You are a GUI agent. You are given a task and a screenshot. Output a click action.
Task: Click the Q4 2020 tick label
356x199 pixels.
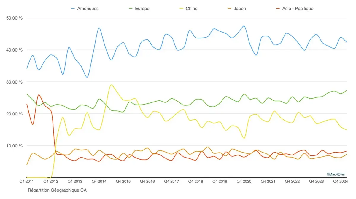coord(243,181)
